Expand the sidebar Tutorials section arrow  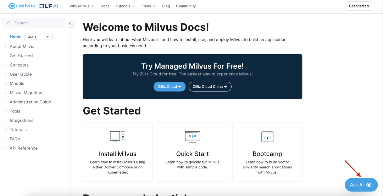tap(6, 130)
